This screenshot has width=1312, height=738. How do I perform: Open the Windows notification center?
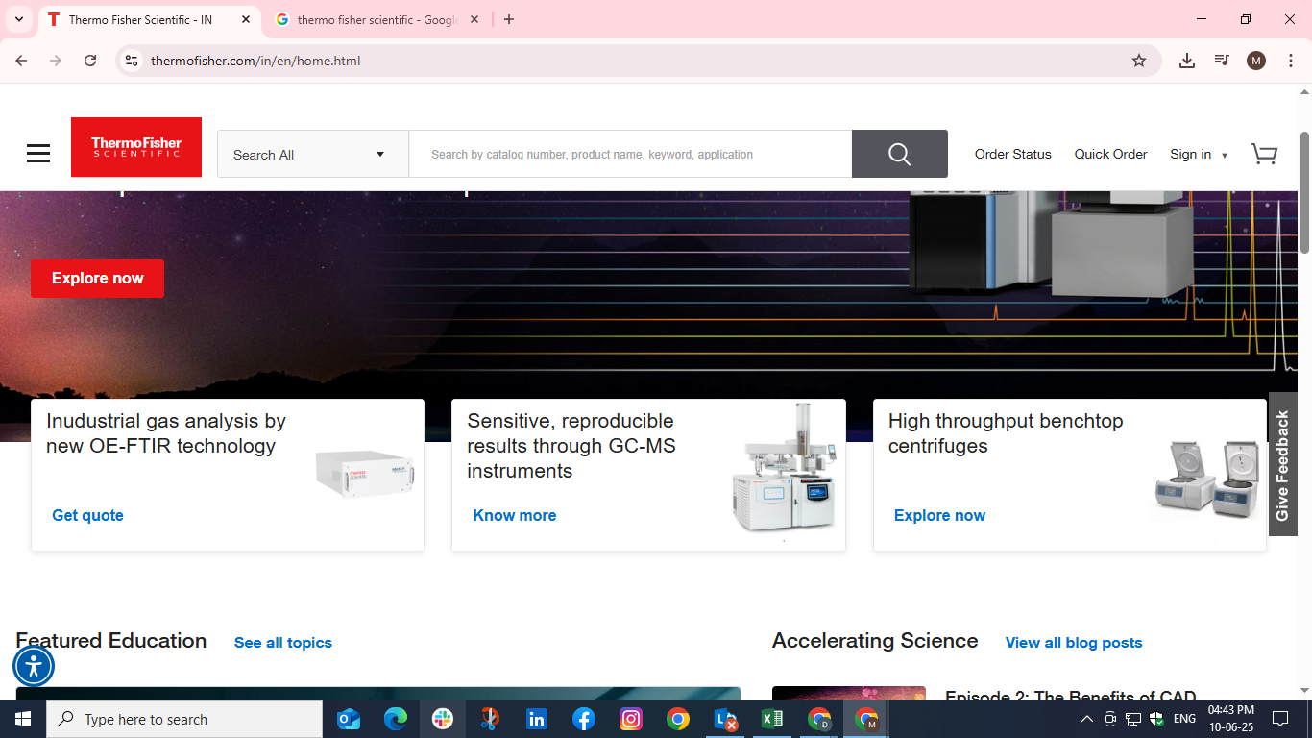point(1280,719)
